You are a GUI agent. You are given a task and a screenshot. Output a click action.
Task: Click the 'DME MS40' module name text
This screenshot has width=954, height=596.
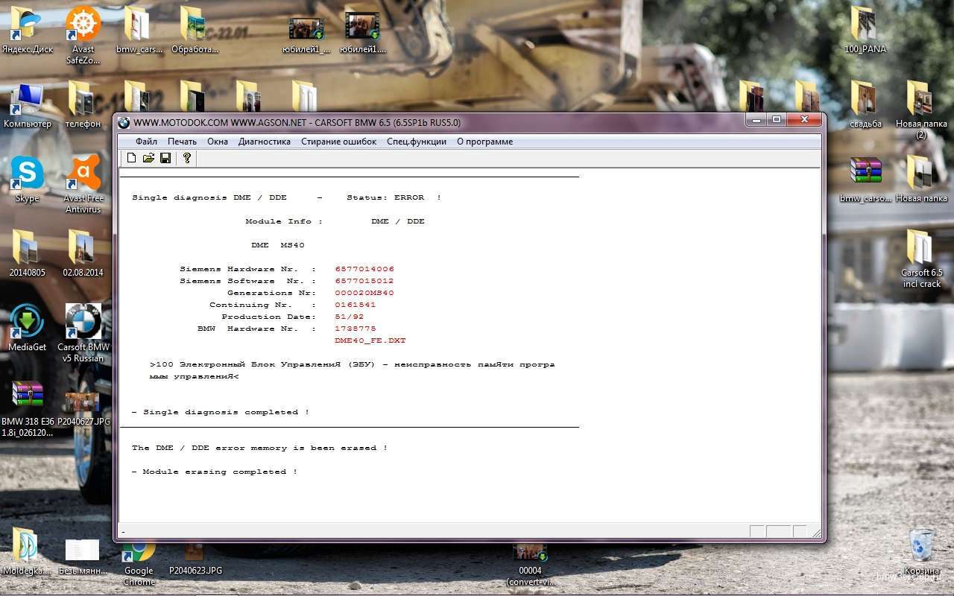pos(278,245)
